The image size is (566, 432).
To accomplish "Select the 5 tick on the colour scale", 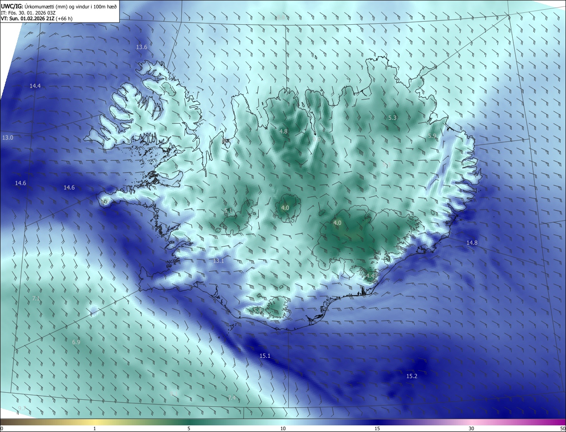I will tap(189, 429).
